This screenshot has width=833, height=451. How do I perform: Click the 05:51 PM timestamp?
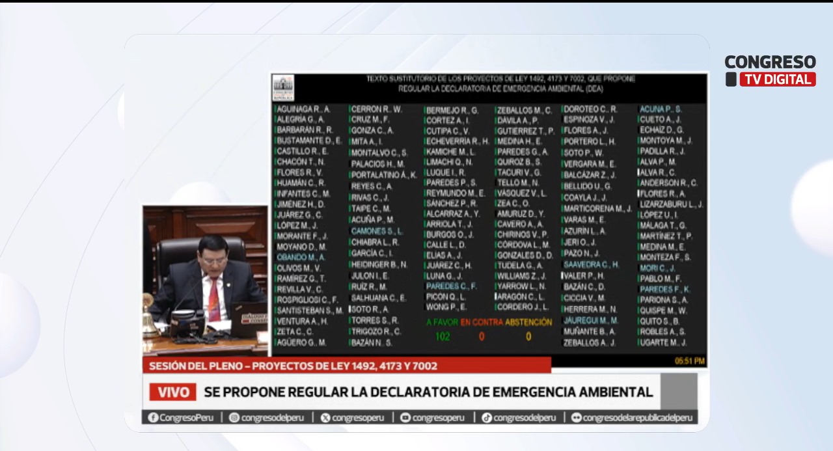(689, 361)
